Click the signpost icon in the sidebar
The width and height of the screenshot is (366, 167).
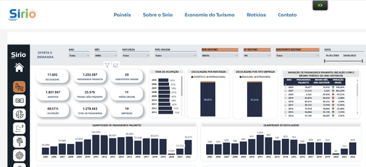(x=19, y=141)
